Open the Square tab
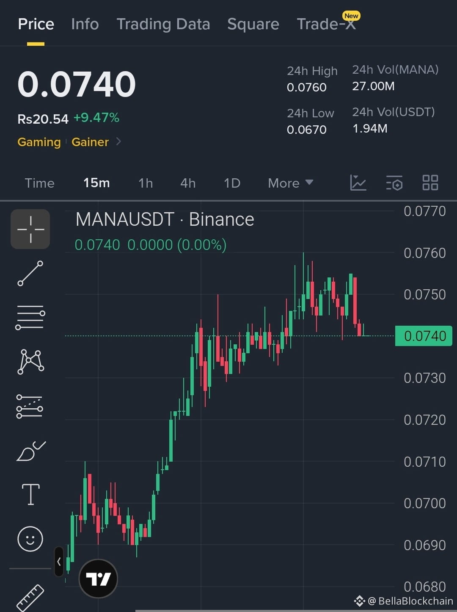Screen dimensions: 457x612 [x=253, y=24]
